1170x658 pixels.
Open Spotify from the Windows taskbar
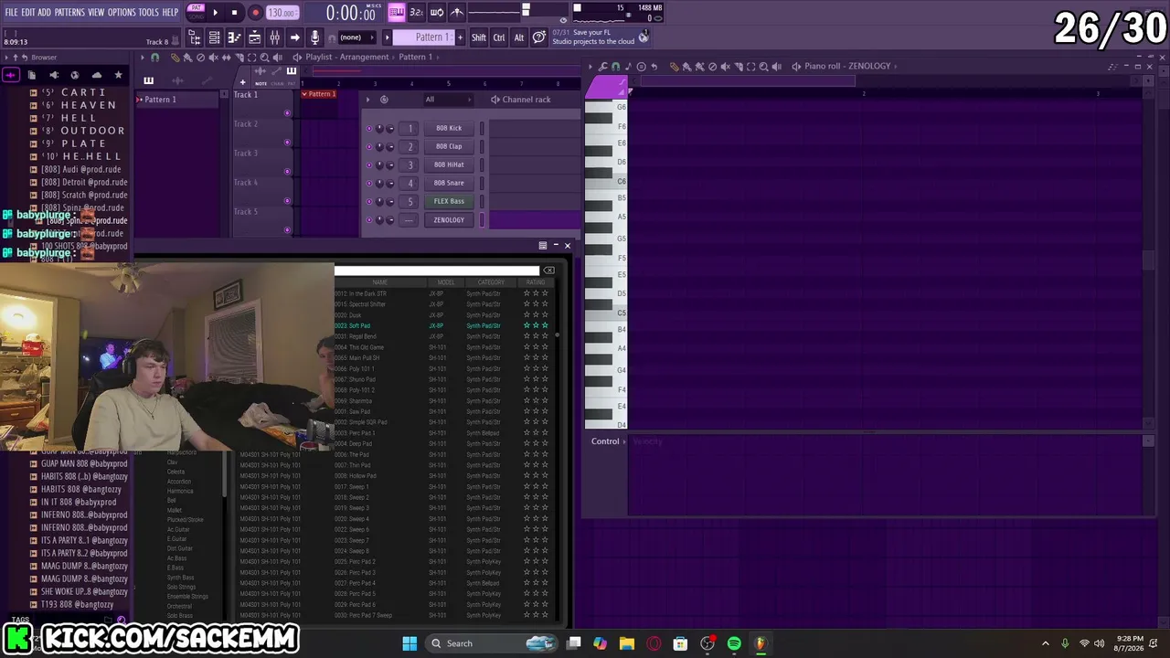coord(734,643)
